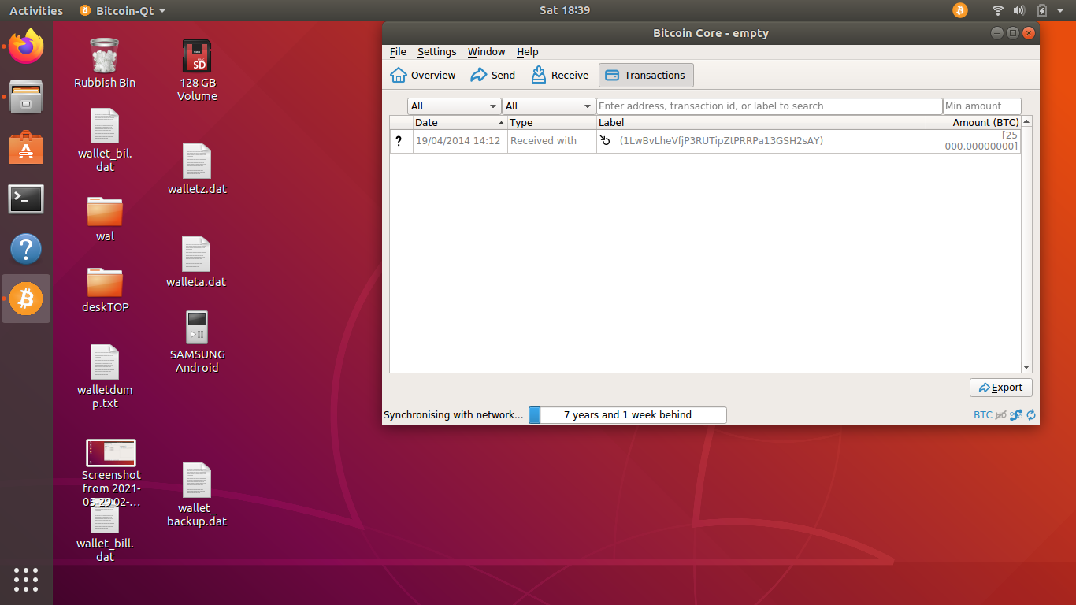This screenshot has height=605, width=1076.
Task: Sort transactions by Type column header
Action: click(551, 123)
